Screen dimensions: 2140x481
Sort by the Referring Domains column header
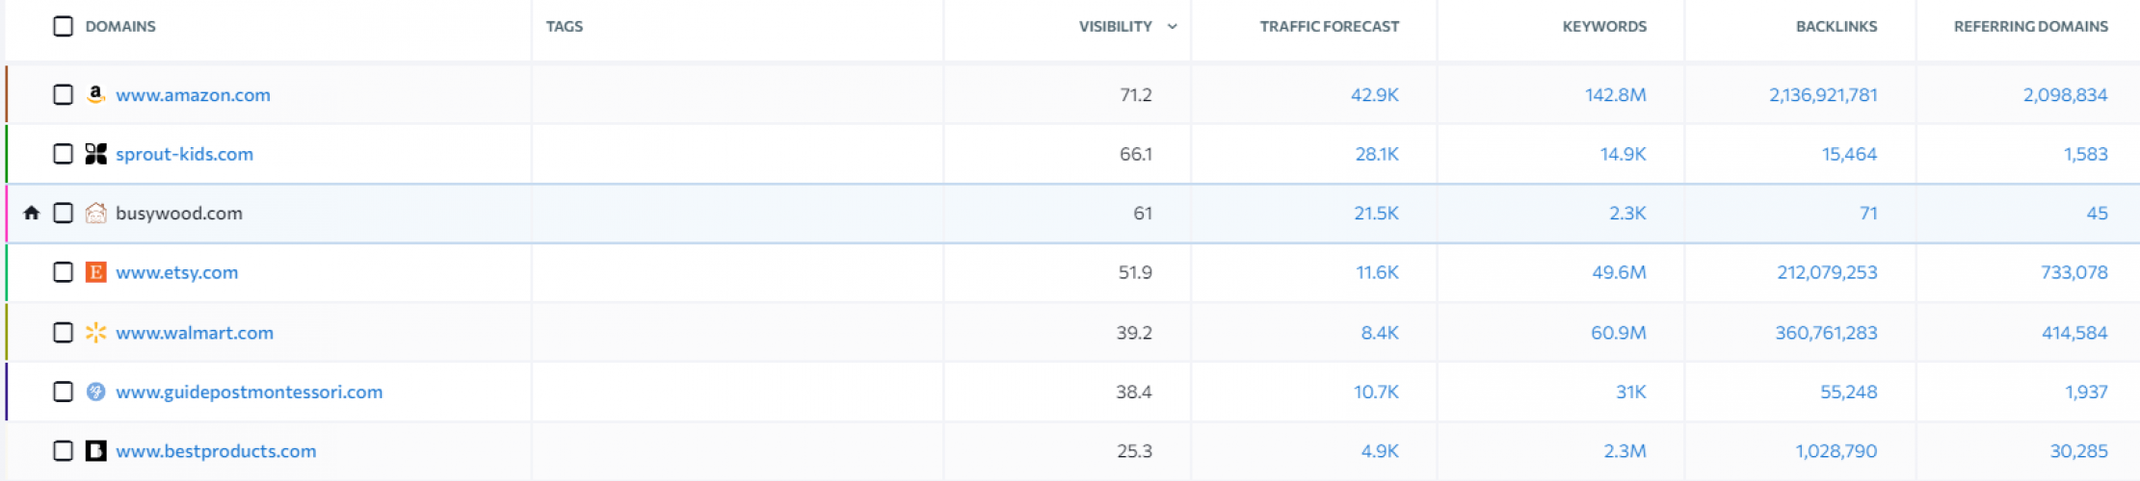click(x=2030, y=27)
